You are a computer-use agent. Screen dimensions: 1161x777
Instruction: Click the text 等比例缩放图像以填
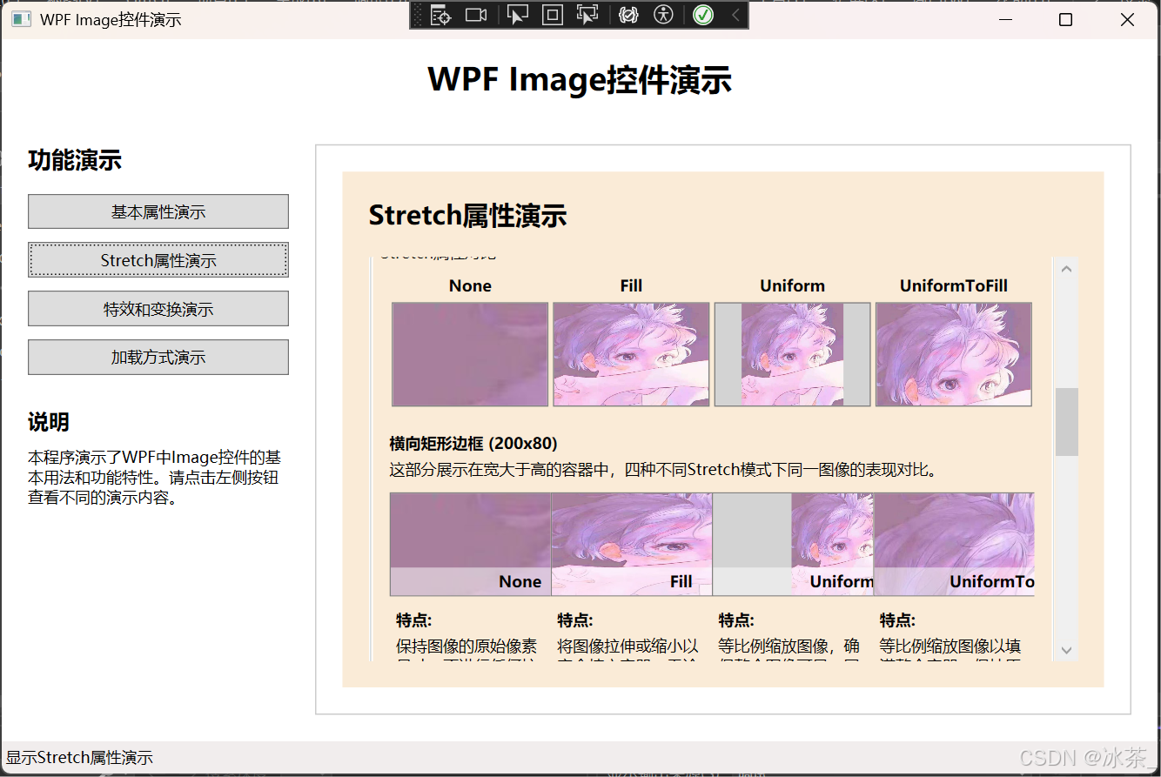pos(950,646)
